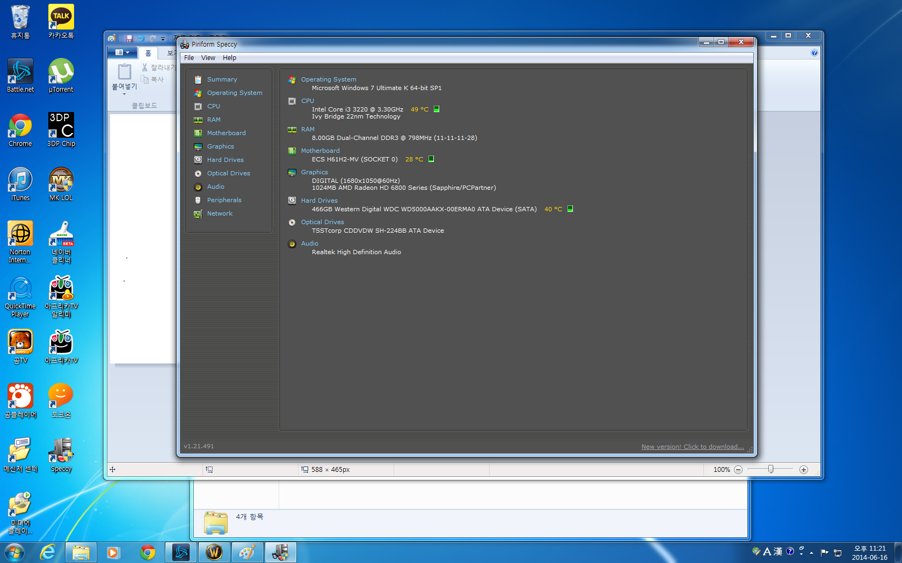This screenshot has height=563, width=902.
Task: Select Graphics in the Speccy sidebar
Action: pos(221,146)
